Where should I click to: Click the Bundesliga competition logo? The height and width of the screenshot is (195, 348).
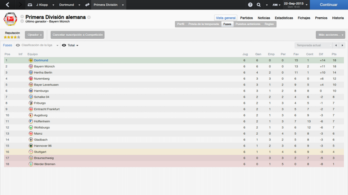tap(10, 19)
